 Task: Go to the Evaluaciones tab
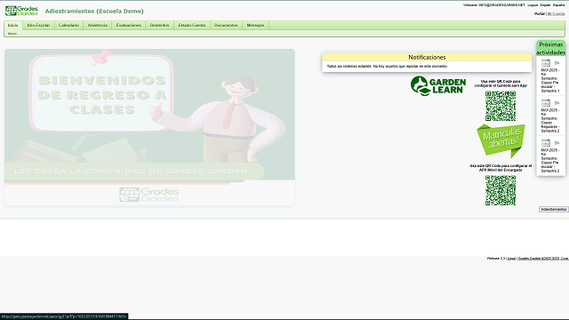128,25
